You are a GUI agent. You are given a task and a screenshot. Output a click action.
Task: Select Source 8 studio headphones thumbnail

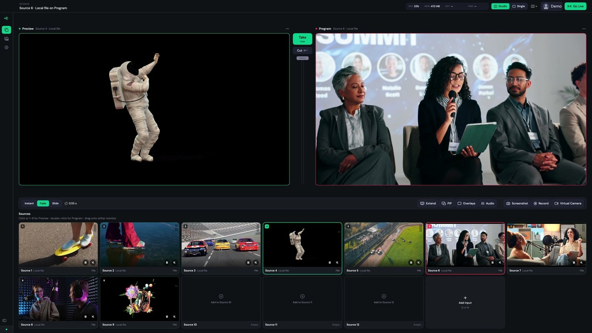click(x=58, y=299)
